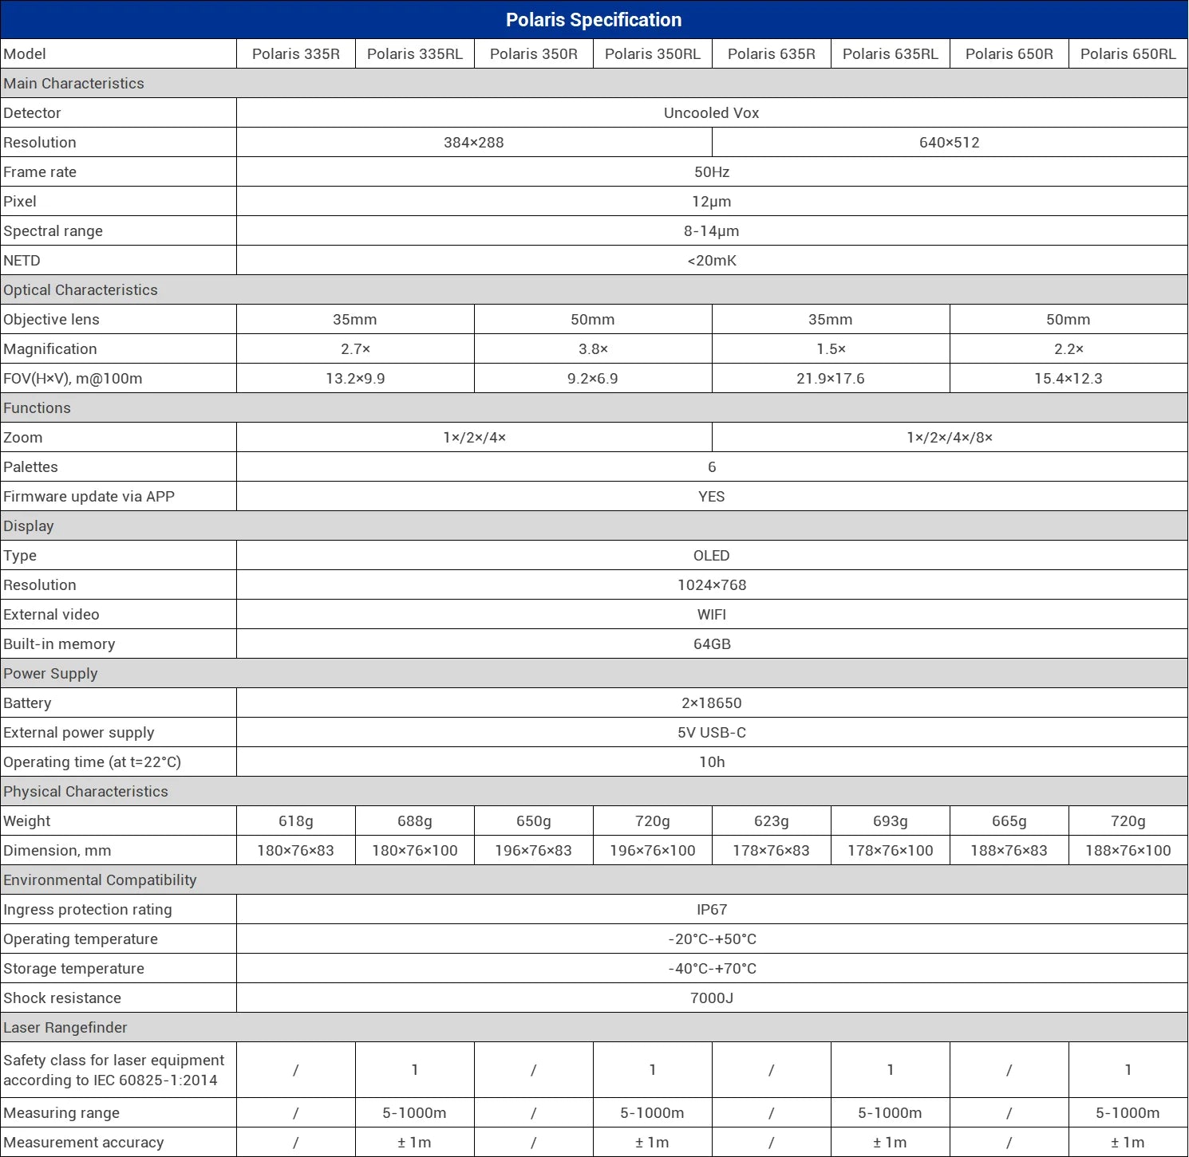This screenshot has width=1189, height=1157.
Task: Click the "650g" weight cell
Action: tap(534, 821)
